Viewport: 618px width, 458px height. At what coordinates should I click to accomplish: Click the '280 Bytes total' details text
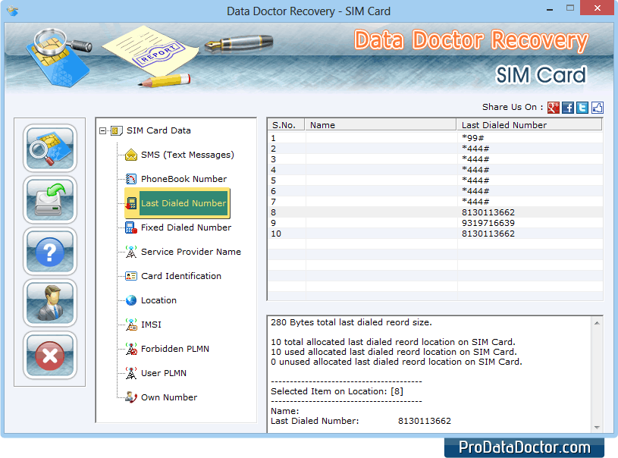(351, 322)
